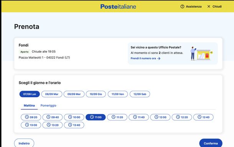Click the address Piazza Matteotti 1 text
Image resolution: width=234 pixels, height=147 pixels.
pyautogui.click(x=44, y=57)
